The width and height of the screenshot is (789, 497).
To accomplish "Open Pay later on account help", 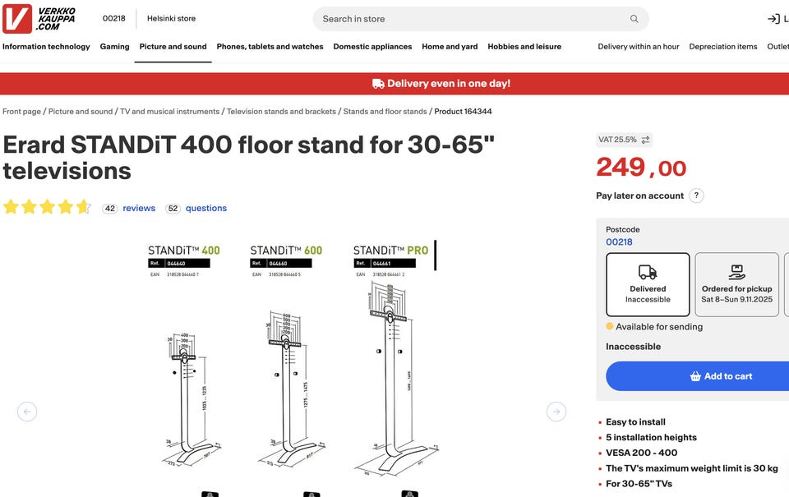I will point(696,196).
